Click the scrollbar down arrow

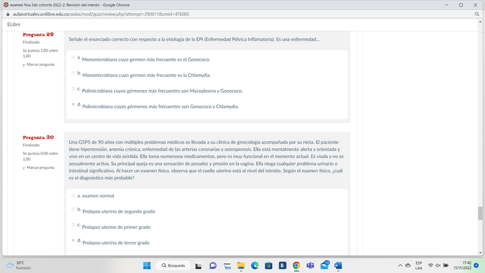[480, 253]
